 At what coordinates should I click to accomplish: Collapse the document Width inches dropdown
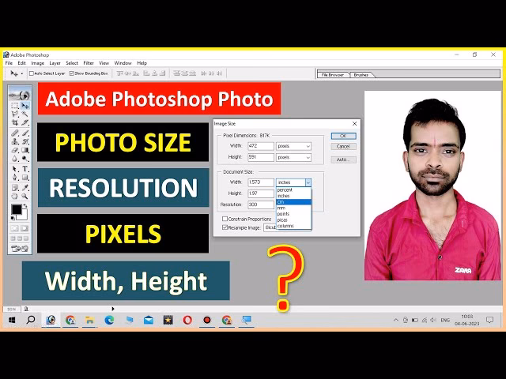(308, 182)
